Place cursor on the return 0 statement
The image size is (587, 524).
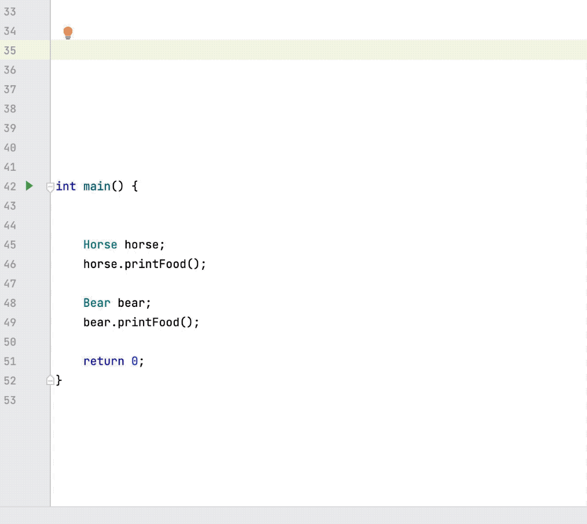[x=113, y=361]
